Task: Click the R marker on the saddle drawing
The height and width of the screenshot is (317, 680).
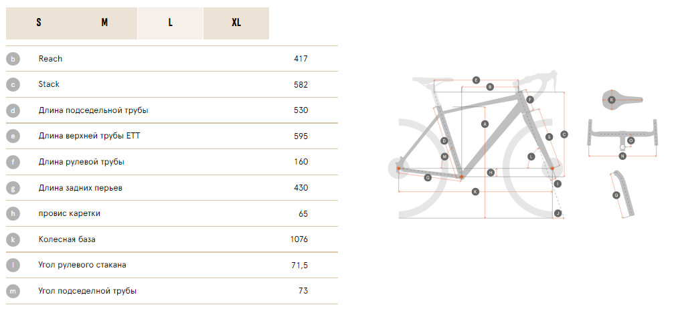Action: (612, 100)
